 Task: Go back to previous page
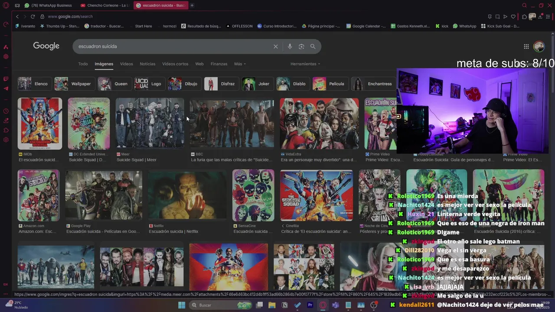[x=17, y=16]
